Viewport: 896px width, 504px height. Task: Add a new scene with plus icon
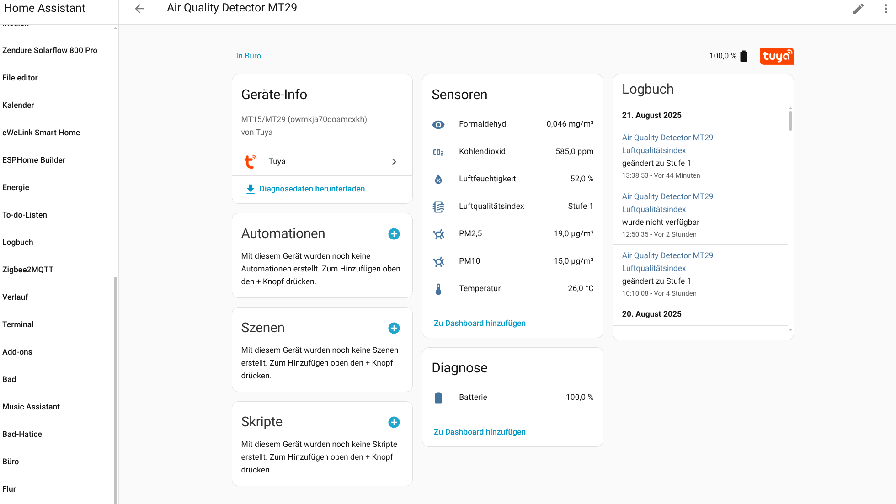(394, 328)
